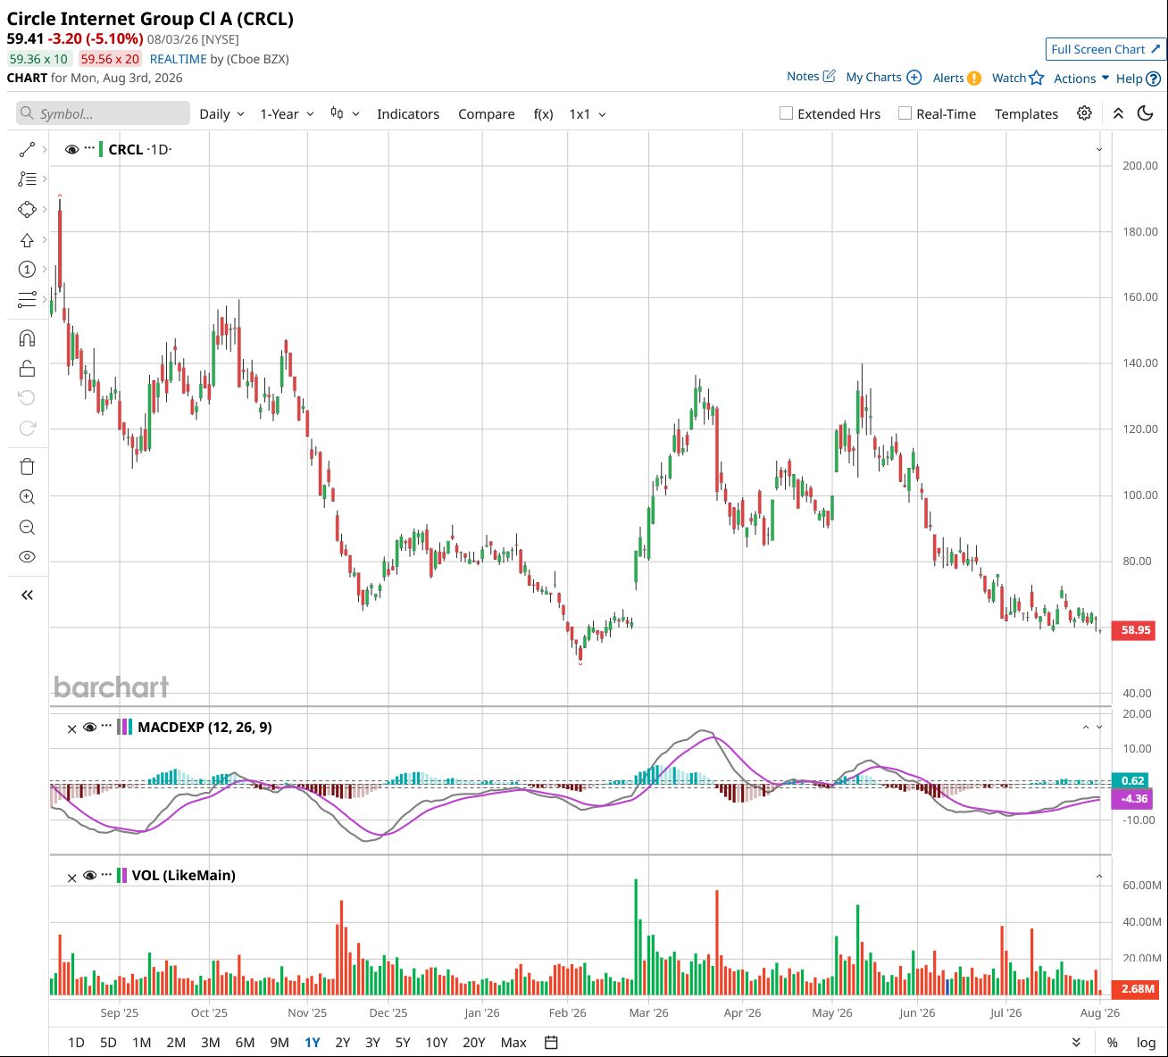Open the My Charts link
Screen dimensions: 1168x1057
pos(873,78)
